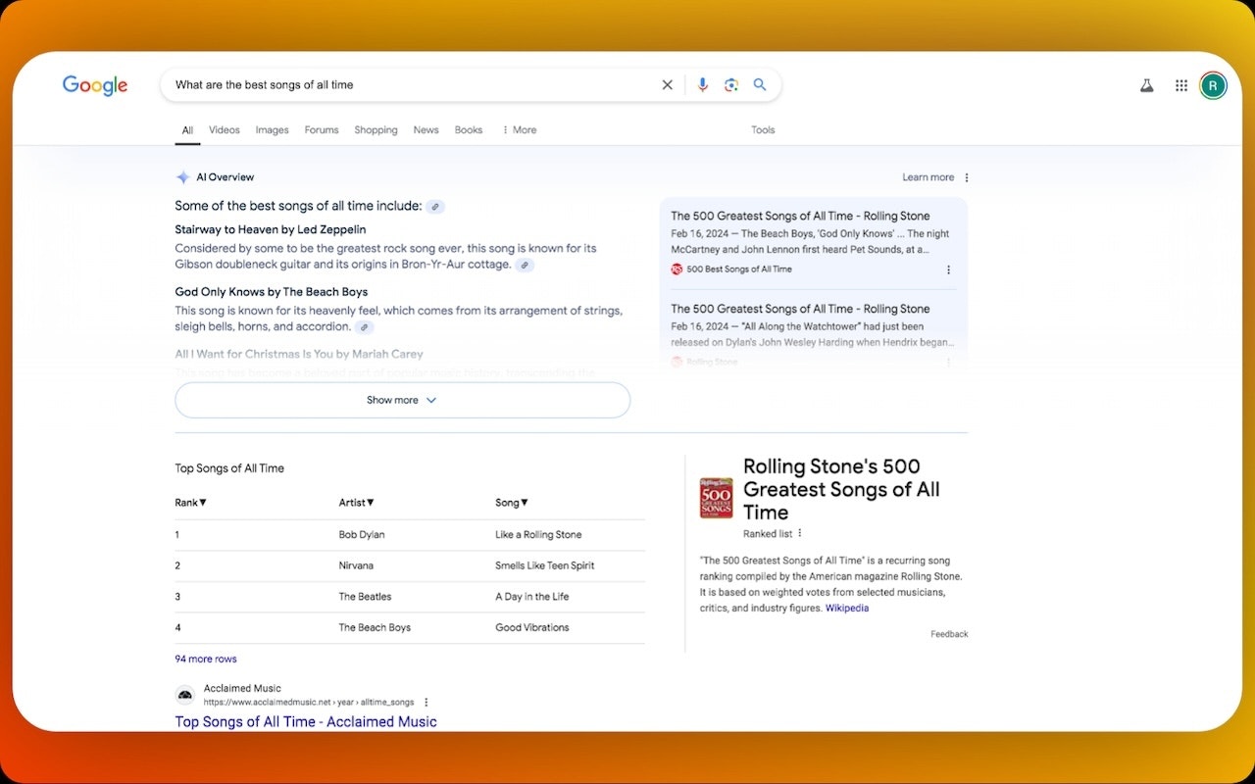This screenshot has height=784, width=1255.
Task: Click the acclaimedmusic.net URL breadcrumb
Action: pyautogui.click(x=309, y=703)
